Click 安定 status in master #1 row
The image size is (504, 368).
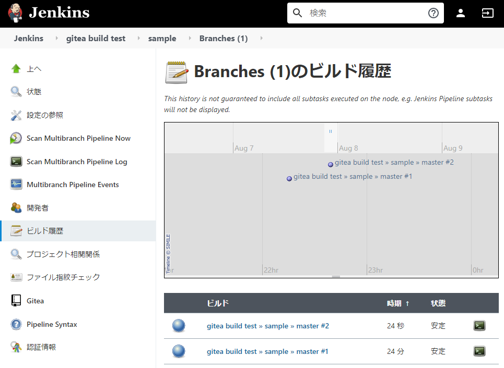coord(438,351)
